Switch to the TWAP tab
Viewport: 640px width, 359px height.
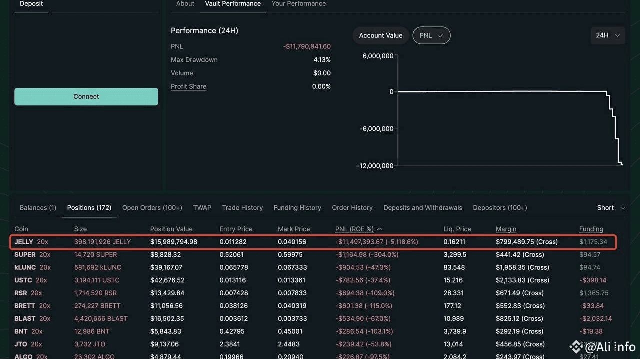point(202,208)
